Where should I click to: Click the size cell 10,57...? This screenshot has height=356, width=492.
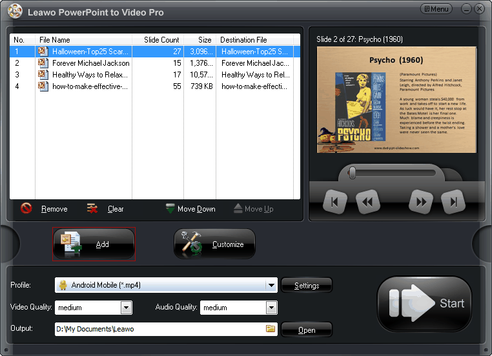tap(201, 75)
